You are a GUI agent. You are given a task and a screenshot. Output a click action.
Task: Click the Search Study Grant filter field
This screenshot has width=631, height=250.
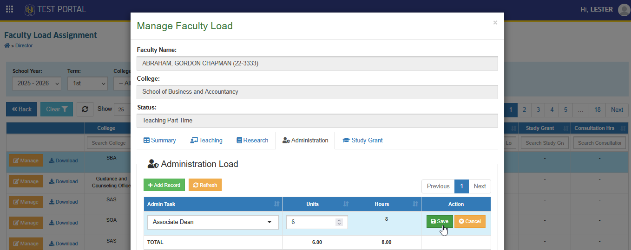(x=545, y=143)
